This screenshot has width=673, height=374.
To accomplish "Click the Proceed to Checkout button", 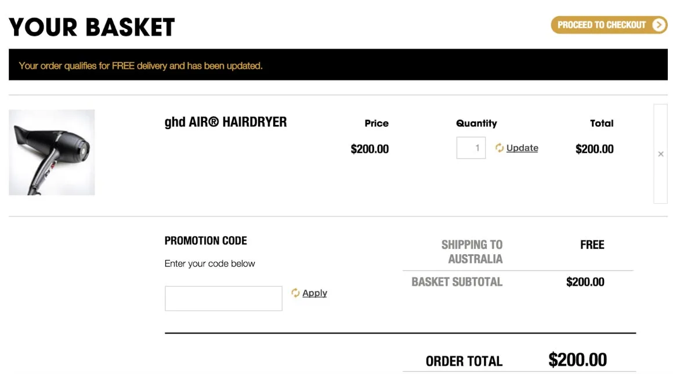I will click(601, 25).
